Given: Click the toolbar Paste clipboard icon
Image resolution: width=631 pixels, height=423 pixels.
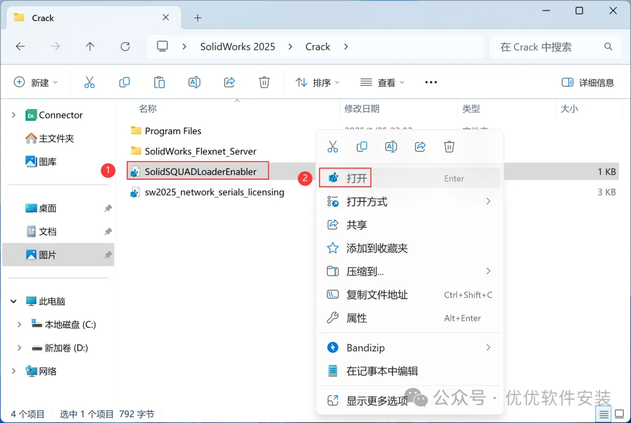Looking at the screenshot, I should click(160, 82).
